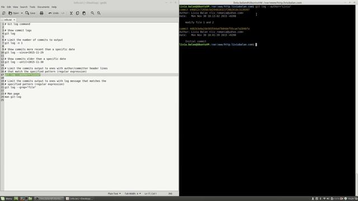The image size is (358, 201).
Task: Click the user account tray icon
Action: (313, 199)
